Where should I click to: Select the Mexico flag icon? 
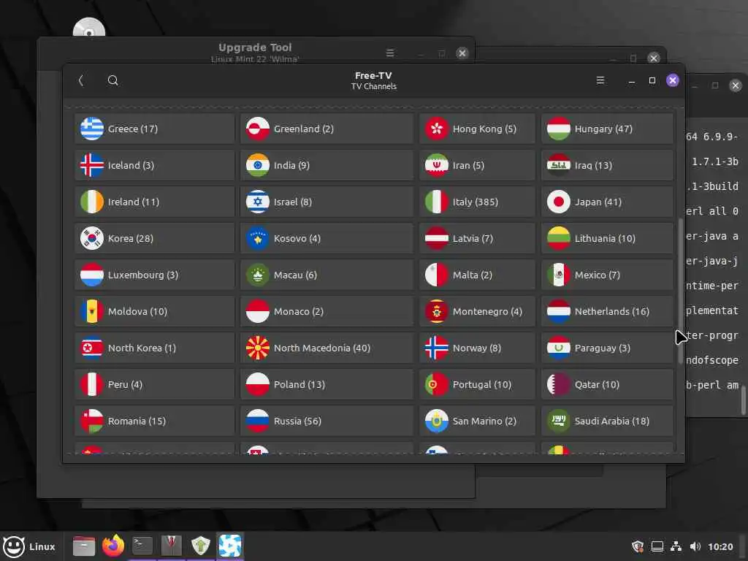tap(559, 275)
